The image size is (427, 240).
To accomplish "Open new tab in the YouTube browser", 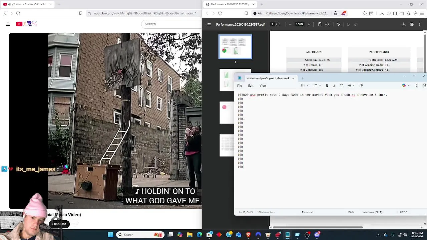I will [59, 4].
